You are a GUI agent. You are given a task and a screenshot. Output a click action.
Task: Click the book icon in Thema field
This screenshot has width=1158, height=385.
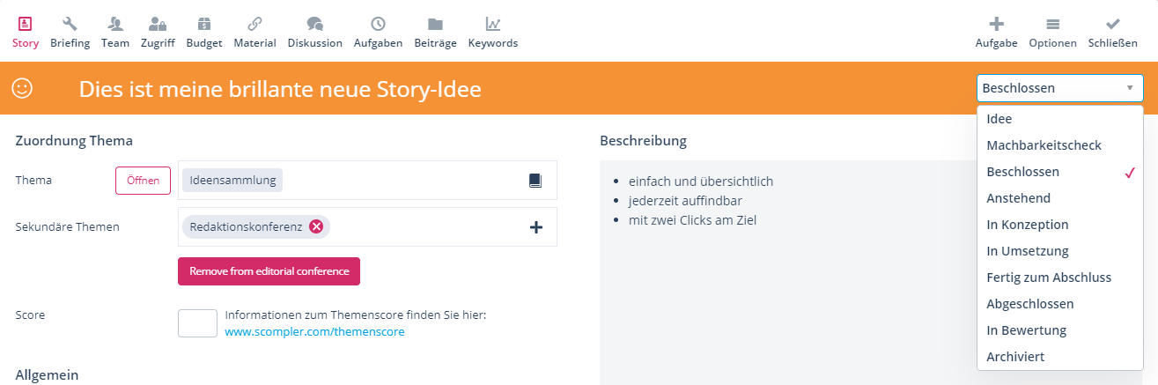point(535,181)
